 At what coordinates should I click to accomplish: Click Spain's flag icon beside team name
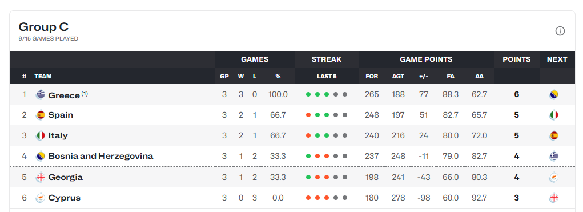coord(40,115)
